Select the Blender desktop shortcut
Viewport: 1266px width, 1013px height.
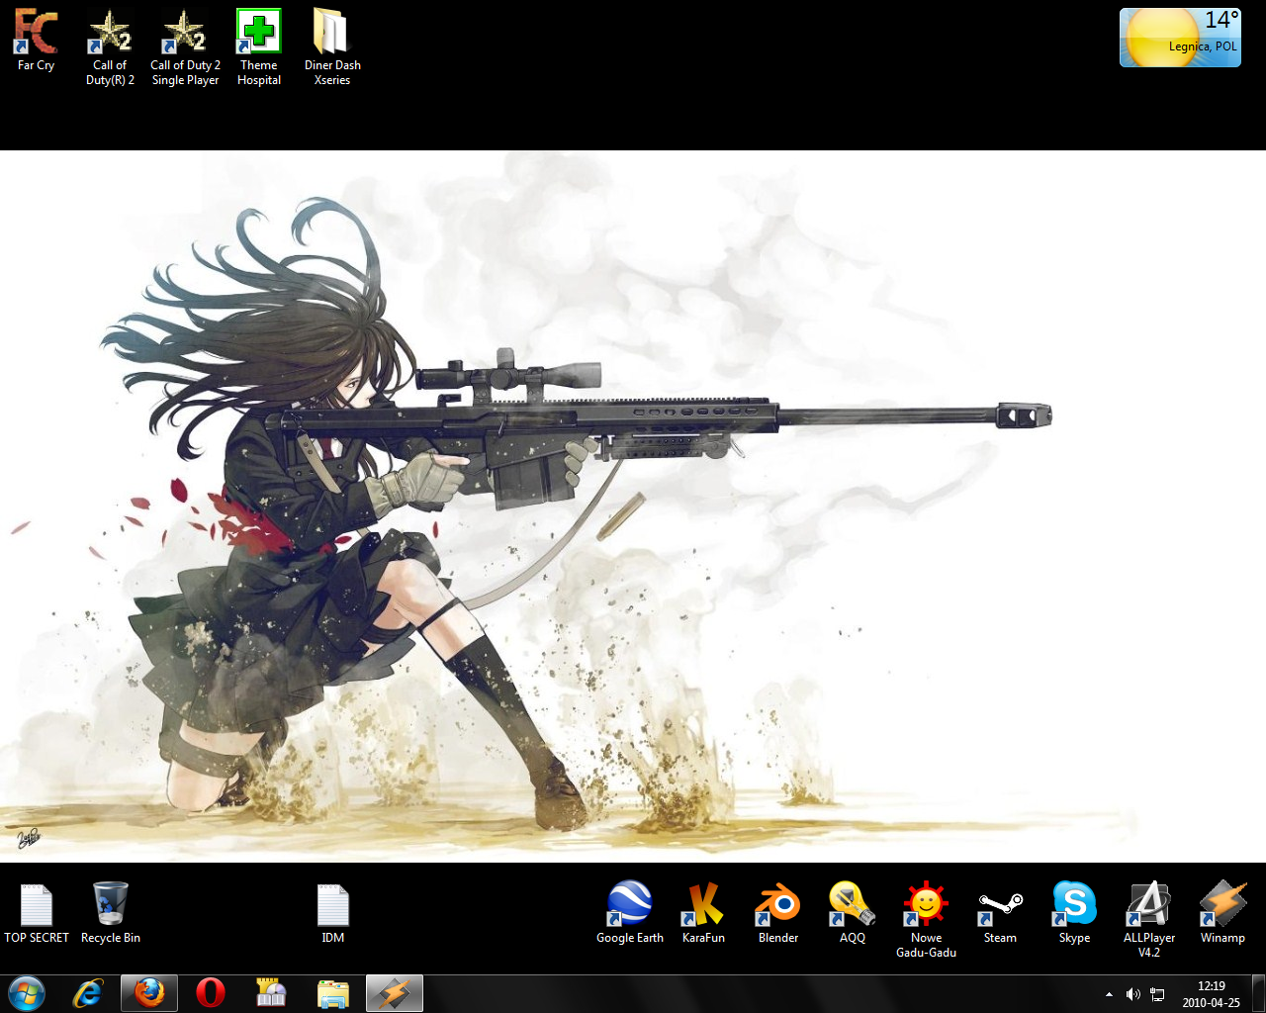coord(778,913)
